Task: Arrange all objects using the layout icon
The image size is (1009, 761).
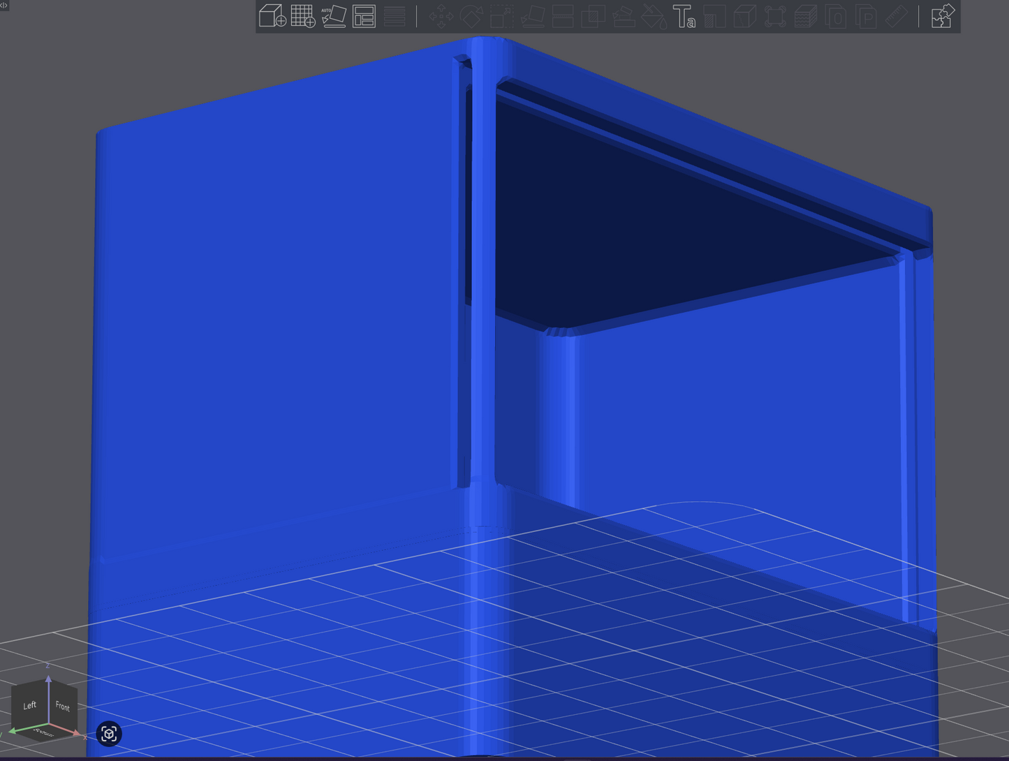Action: tap(364, 16)
